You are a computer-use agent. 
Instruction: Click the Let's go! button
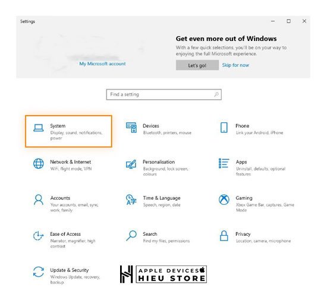[x=197, y=65]
